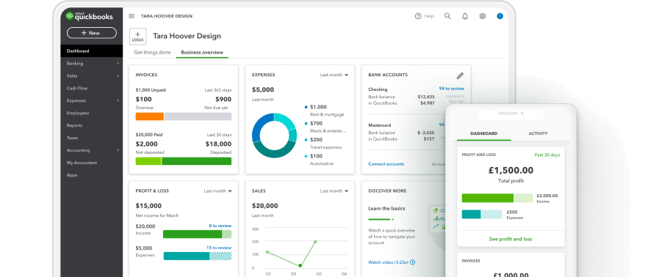Click Tara Hoover Design company name

tap(187, 36)
